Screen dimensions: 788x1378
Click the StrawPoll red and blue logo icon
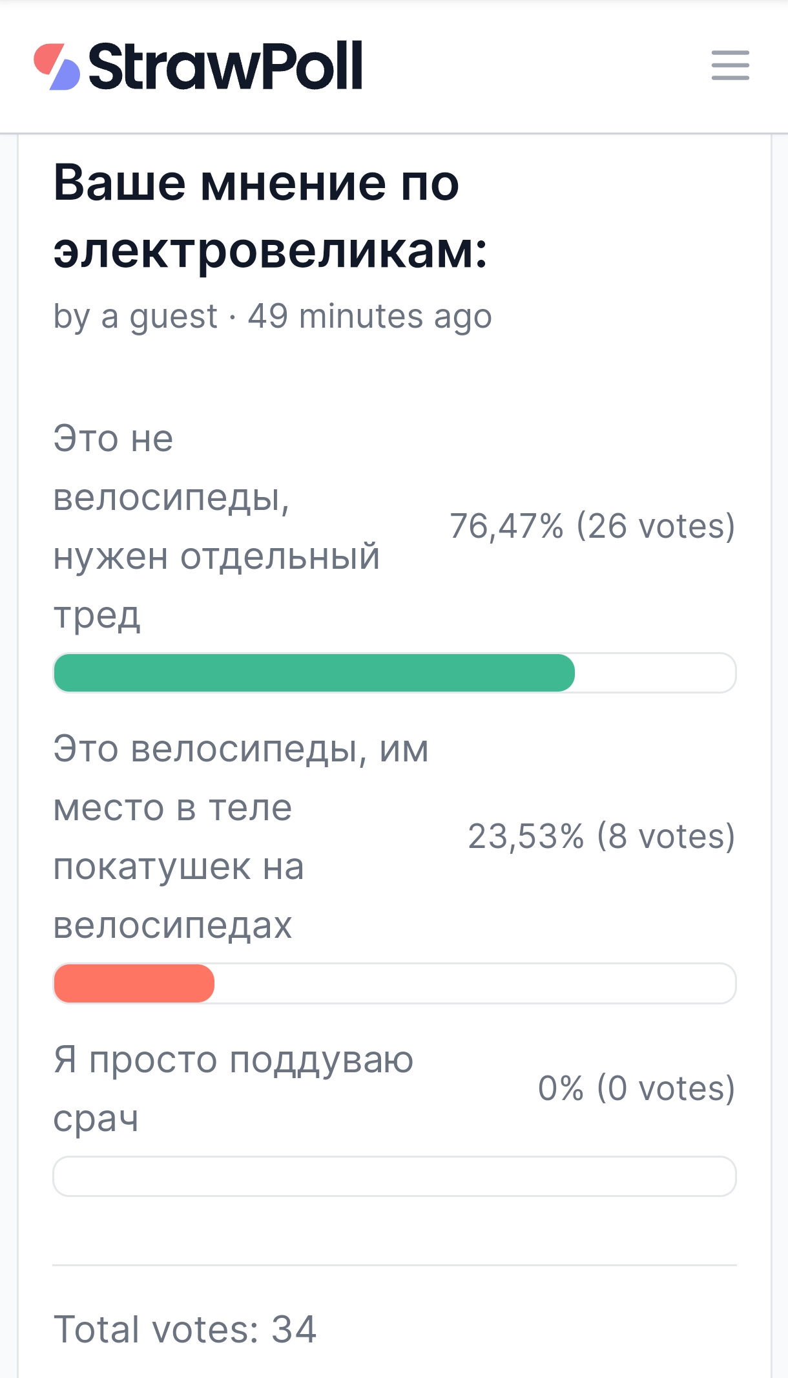pyautogui.click(x=57, y=67)
